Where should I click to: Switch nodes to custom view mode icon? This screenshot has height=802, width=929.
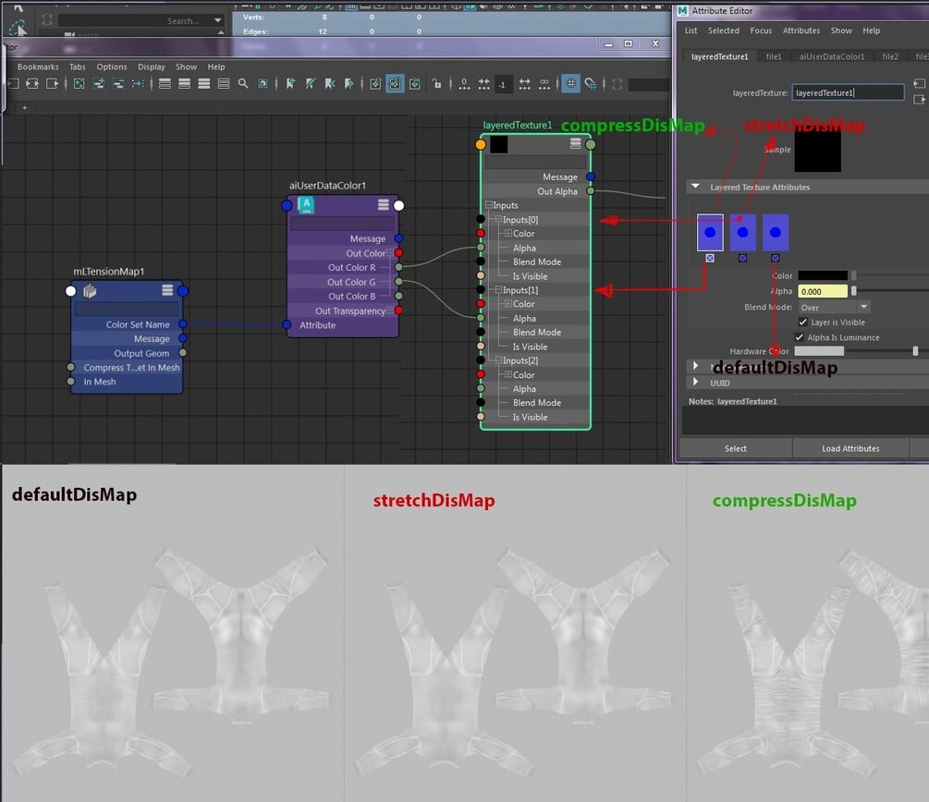click(224, 83)
